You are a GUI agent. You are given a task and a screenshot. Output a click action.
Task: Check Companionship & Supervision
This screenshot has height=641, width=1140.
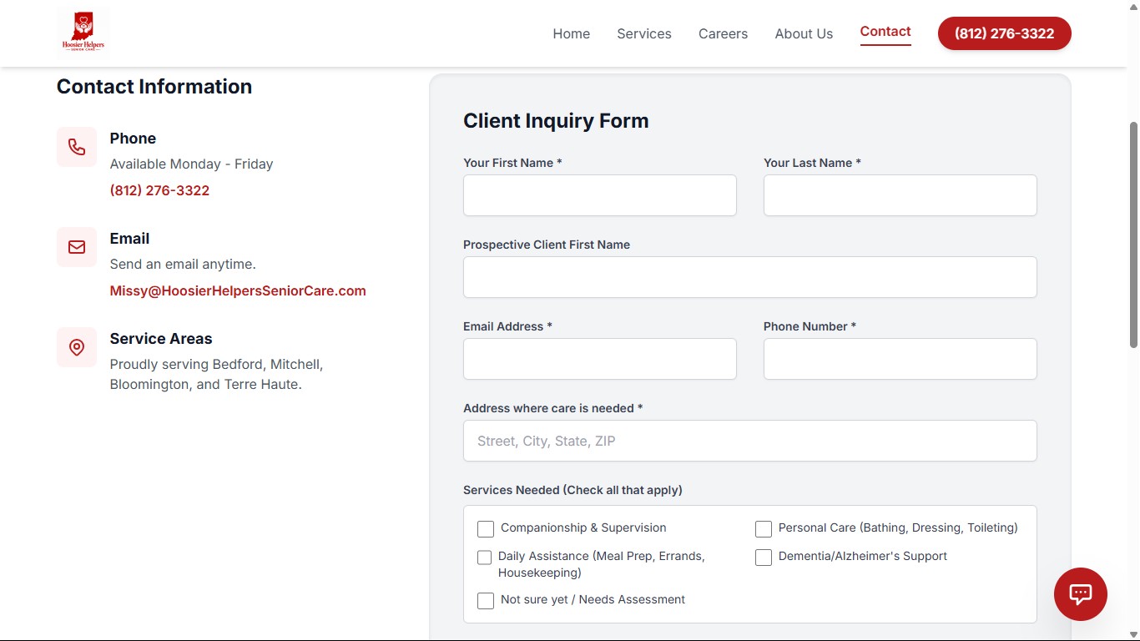486,529
